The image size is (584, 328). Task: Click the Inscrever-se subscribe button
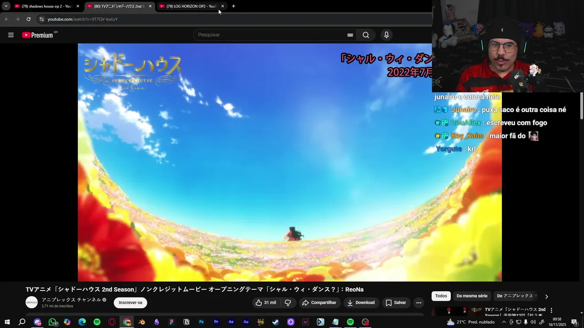130,302
